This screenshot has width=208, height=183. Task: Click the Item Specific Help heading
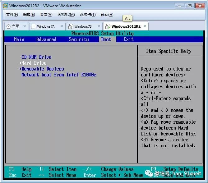tap(168, 51)
